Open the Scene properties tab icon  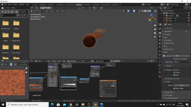(x=160, y=43)
